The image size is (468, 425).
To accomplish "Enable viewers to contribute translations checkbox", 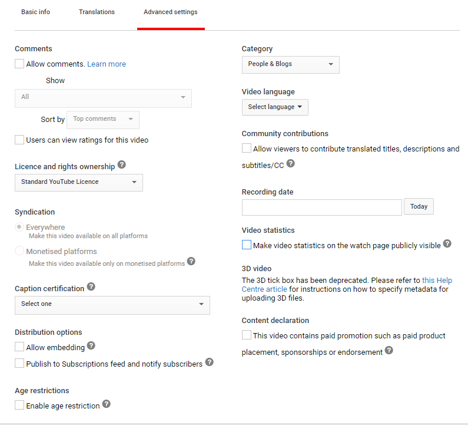I will (247, 148).
